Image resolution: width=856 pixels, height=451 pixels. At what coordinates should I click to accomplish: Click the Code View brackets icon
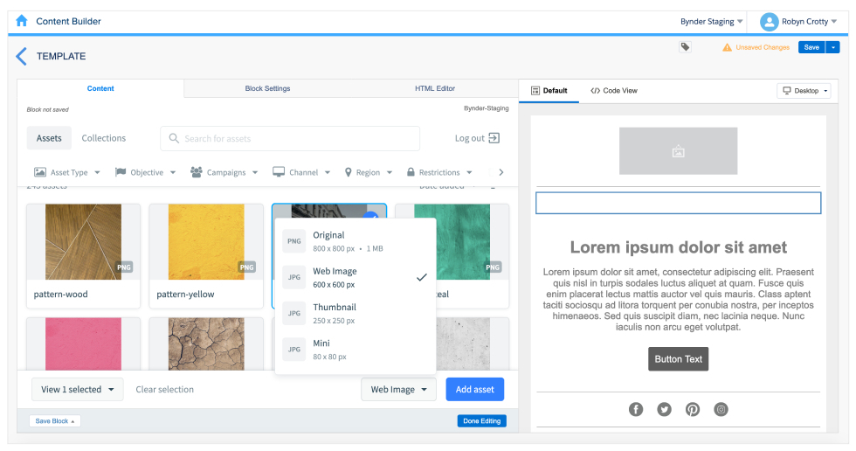[x=595, y=91]
